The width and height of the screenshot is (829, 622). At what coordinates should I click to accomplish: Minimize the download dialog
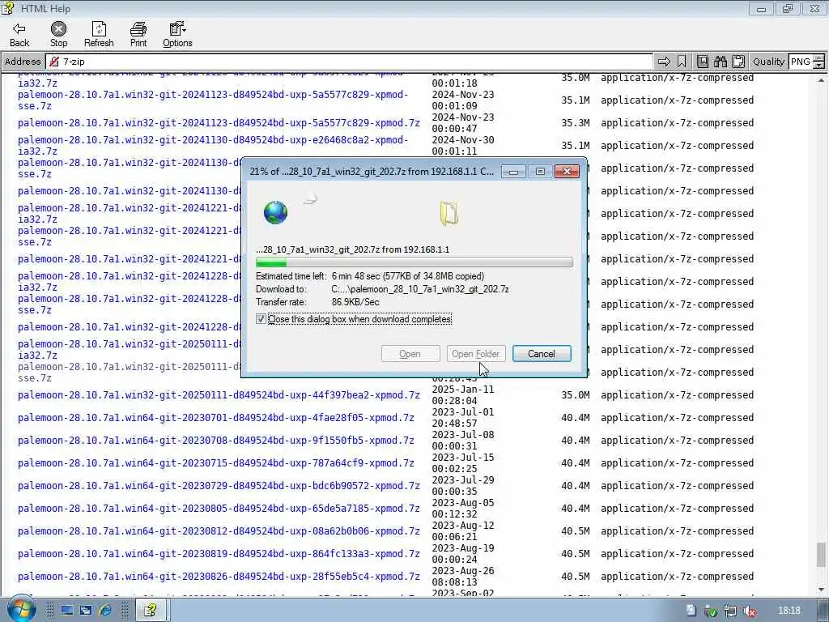pos(513,172)
